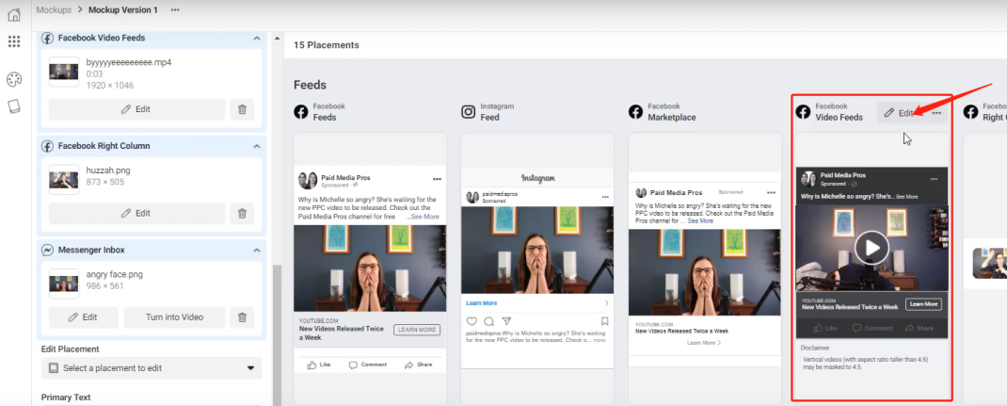
Task: Click the Instagram bookmark save icon
Action: pyautogui.click(x=605, y=321)
